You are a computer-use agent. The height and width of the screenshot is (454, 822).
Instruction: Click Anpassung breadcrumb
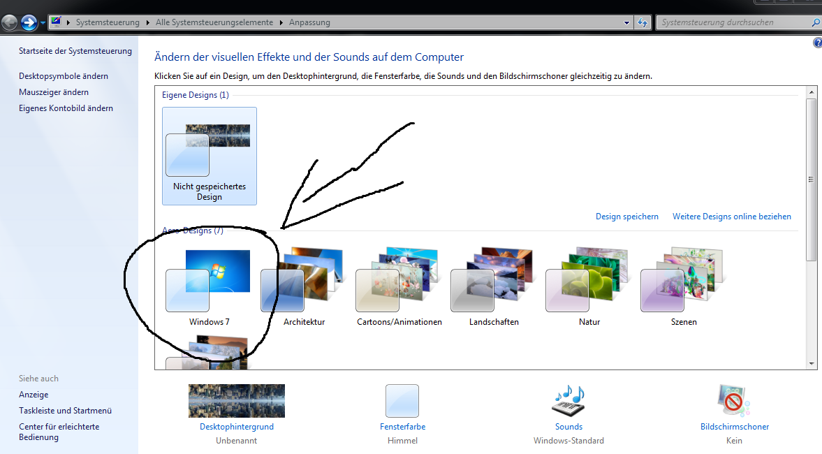point(309,22)
